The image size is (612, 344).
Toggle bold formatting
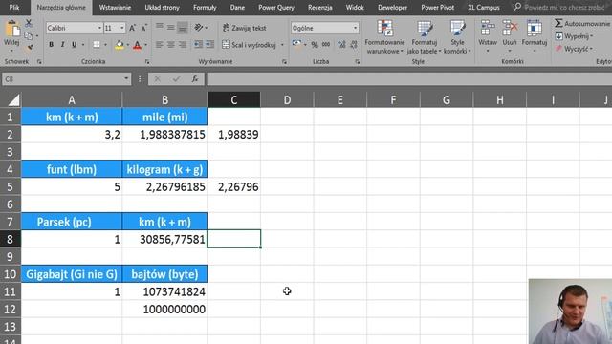pos(51,45)
